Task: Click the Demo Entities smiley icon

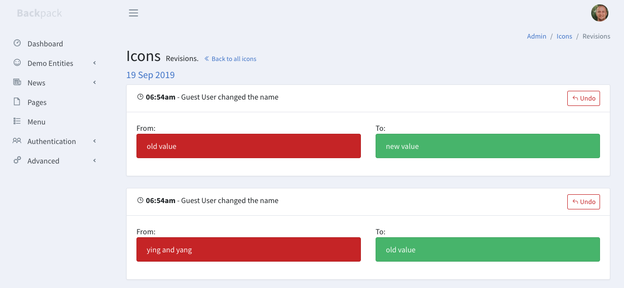Action: pyautogui.click(x=17, y=62)
